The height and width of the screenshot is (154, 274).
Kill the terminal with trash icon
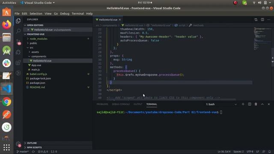click(x=256, y=104)
